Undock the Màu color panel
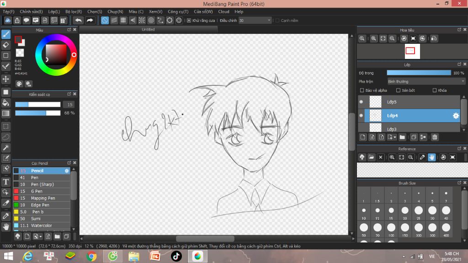This screenshot has height=263, width=468. coord(69,30)
